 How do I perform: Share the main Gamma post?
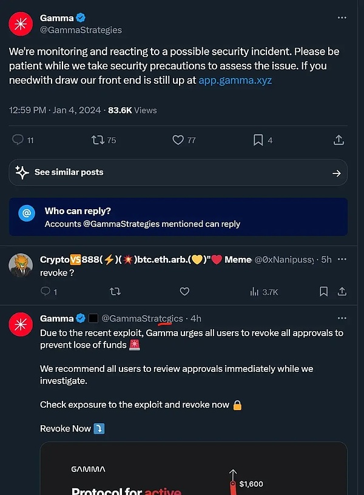point(339,140)
